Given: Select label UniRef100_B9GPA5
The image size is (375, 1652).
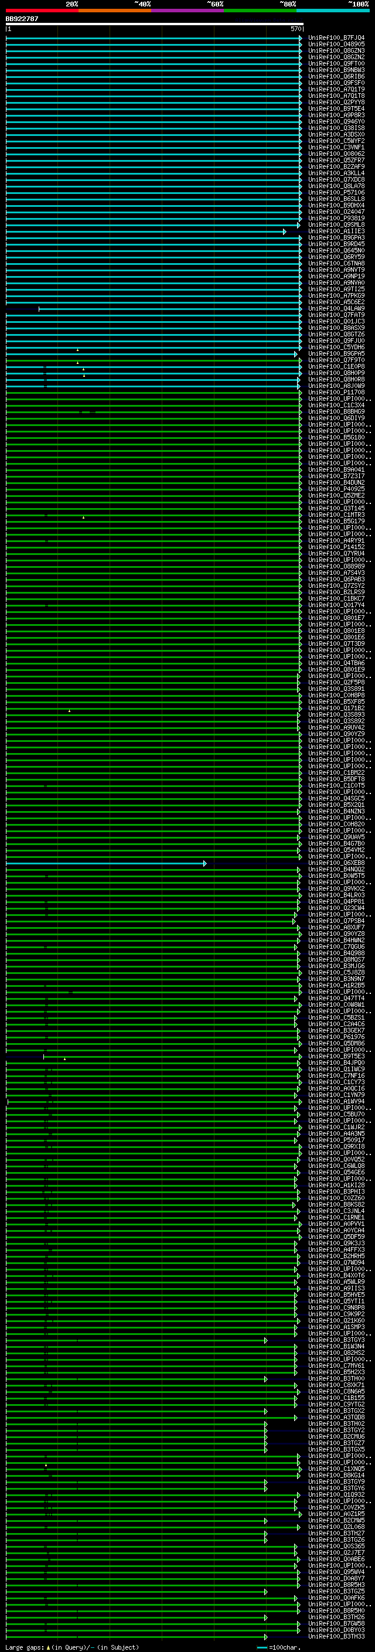Looking at the screenshot, I should pyautogui.click(x=336, y=354).
